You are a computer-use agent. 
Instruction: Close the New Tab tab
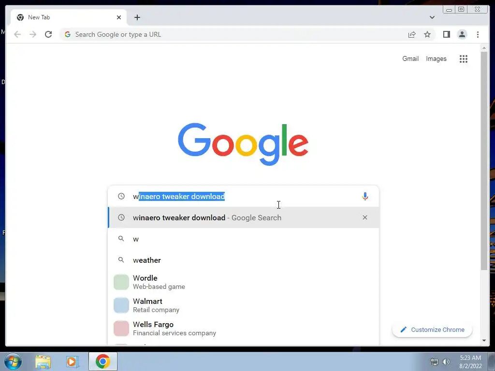[x=119, y=17]
